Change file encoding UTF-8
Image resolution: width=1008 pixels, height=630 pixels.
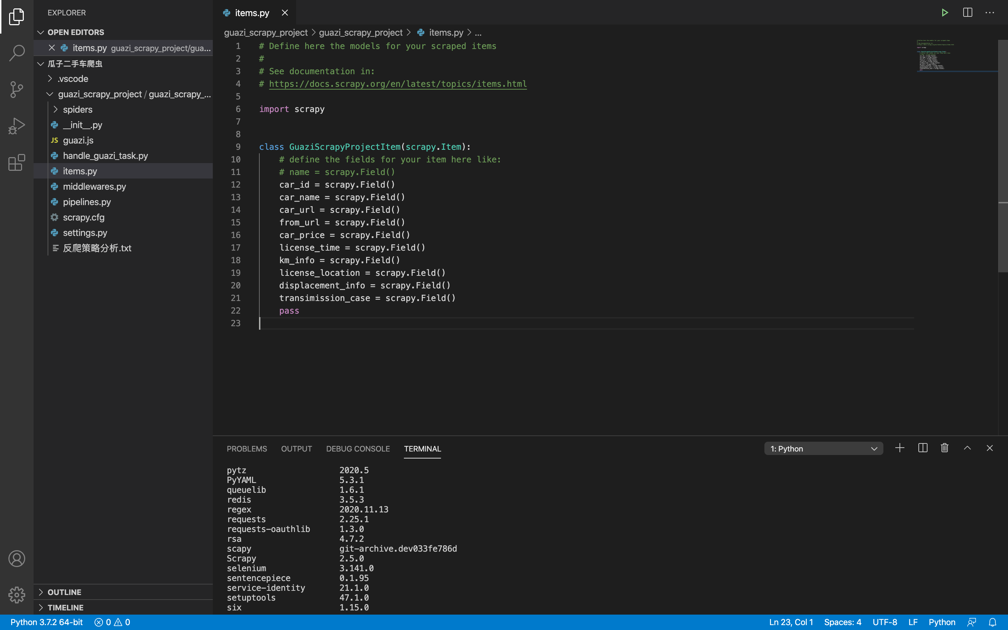click(885, 622)
